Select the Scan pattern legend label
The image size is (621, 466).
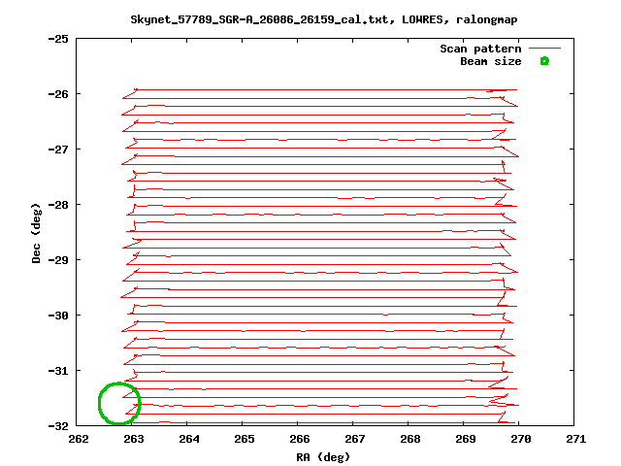480,49
